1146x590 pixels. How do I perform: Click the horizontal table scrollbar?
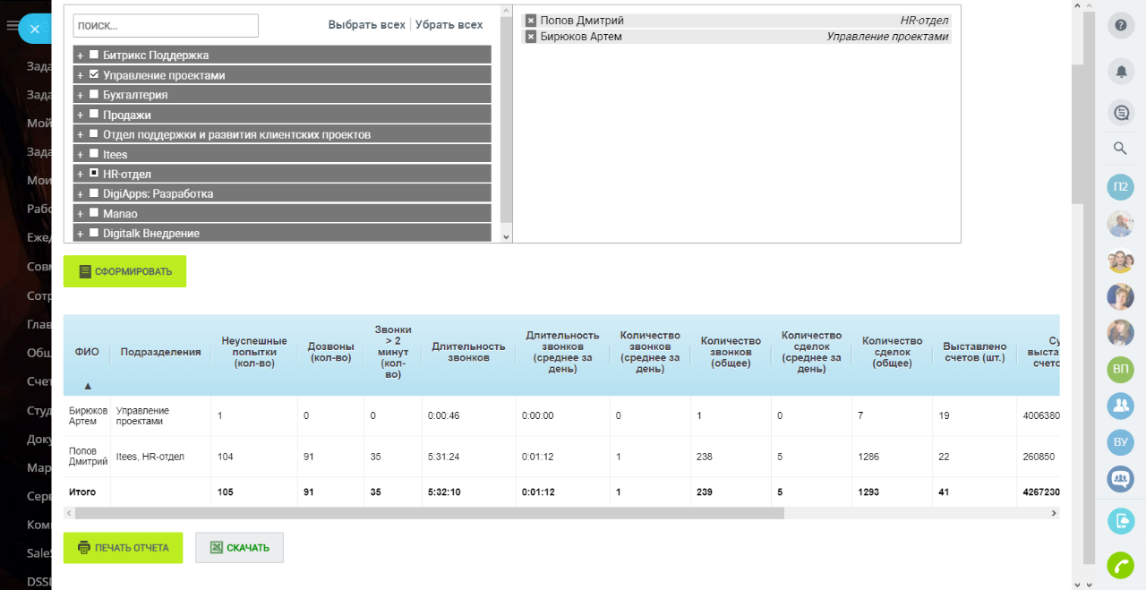pyautogui.click(x=430, y=514)
